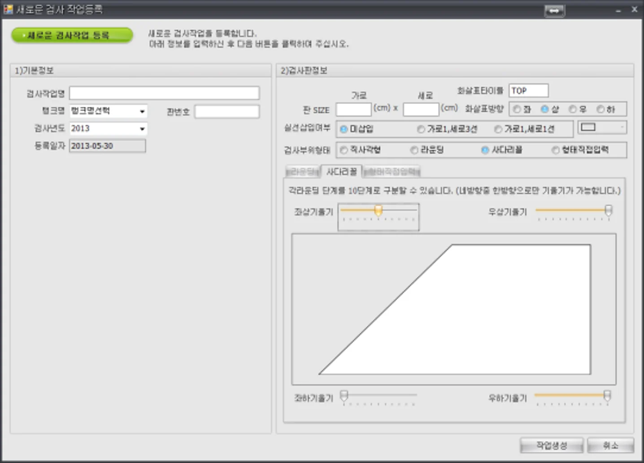Focus the 검사작업명 text field
The image size is (644, 463).
[164, 93]
